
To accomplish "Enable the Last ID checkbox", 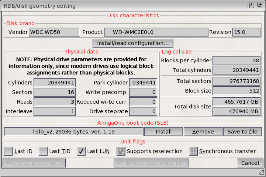I will [x=8, y=151].
